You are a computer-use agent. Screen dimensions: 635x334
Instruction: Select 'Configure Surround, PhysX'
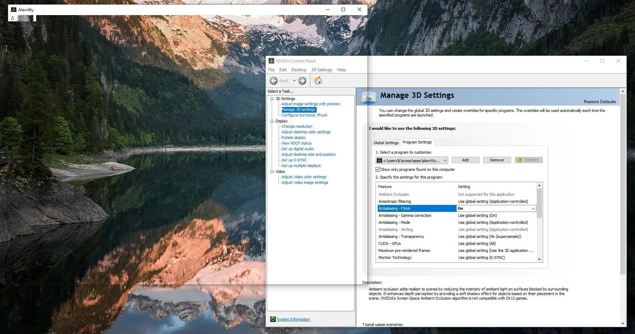point(304,115)
